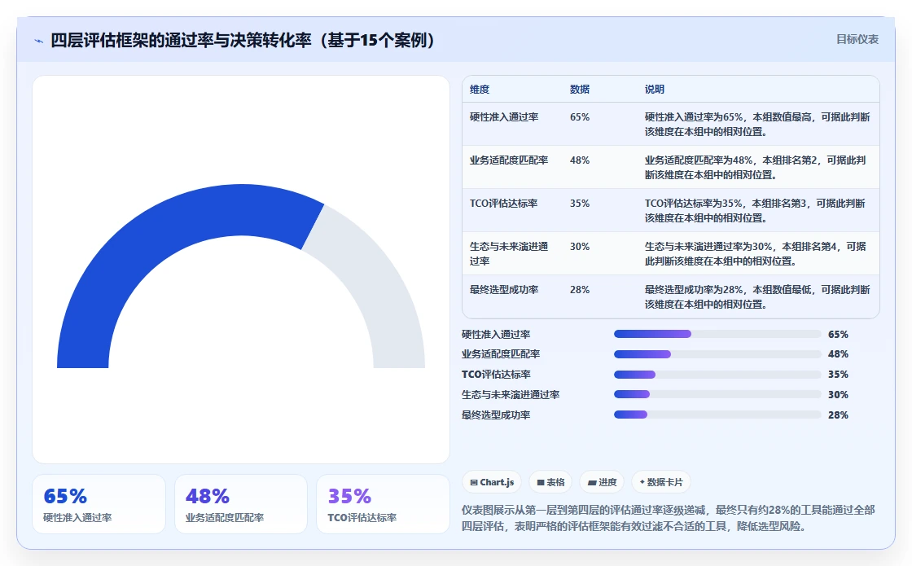Click the 35% value beside the progress bar
912x566 pixels.
coord(838,374)
